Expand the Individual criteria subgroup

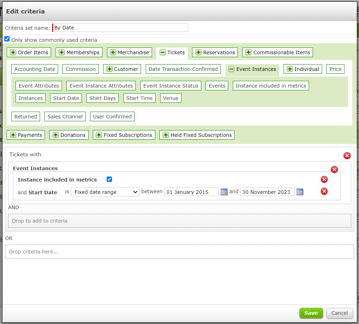tap(303, 69)
